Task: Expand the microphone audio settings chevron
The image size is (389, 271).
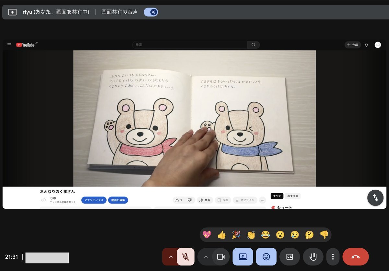Action: (171, 257)
